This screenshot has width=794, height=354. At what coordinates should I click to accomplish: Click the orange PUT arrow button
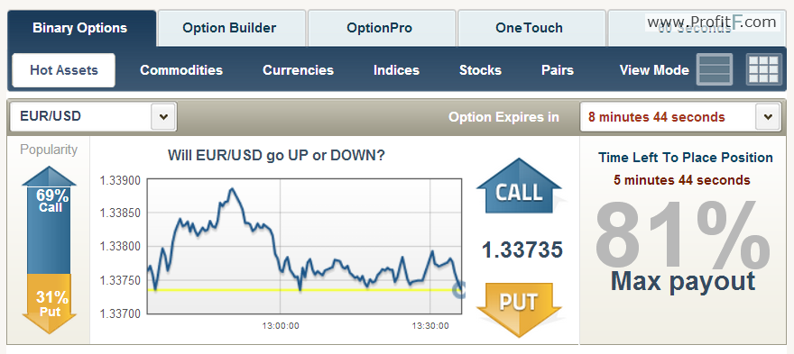pos(519,310)
